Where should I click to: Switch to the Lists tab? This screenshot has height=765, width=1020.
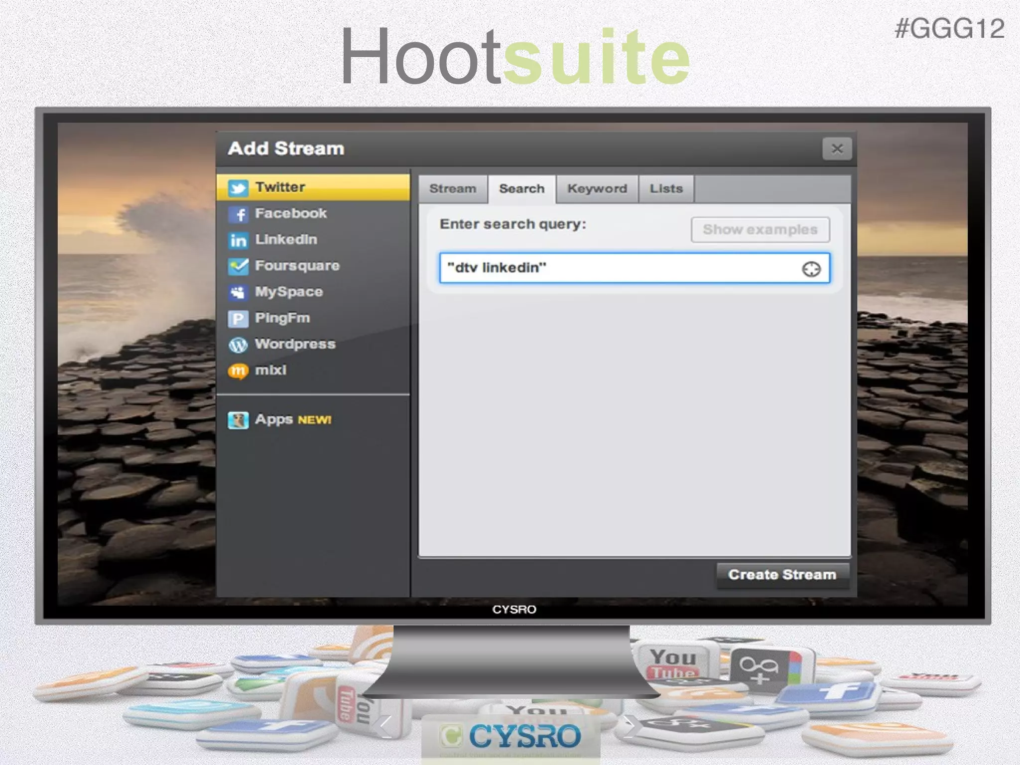(x=666, y=189)
